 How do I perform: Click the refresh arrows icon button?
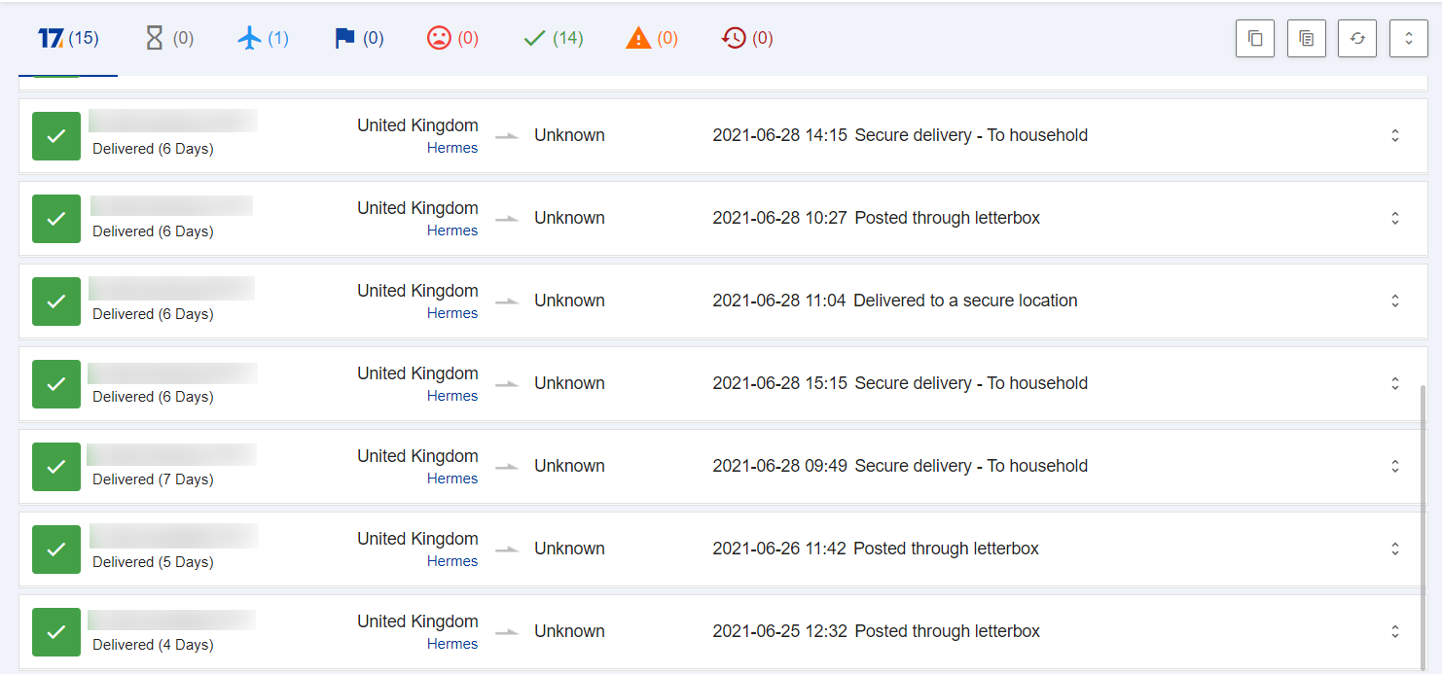click(1357, 39)
